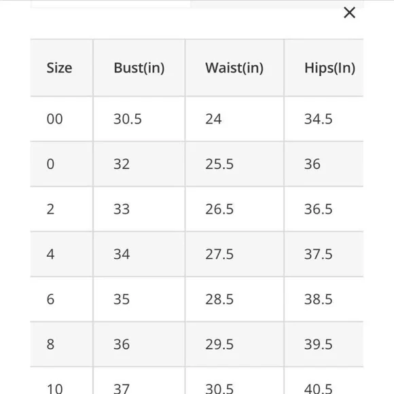Click the Size column header
The width and height of the screenshot is (394, 394).
click(59, 68)
